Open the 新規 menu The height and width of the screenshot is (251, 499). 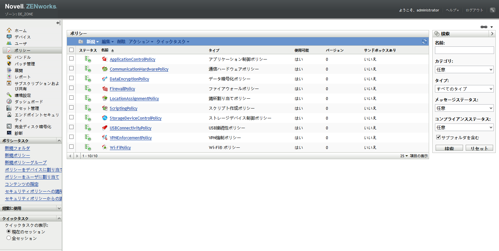(x=92, y=42)
